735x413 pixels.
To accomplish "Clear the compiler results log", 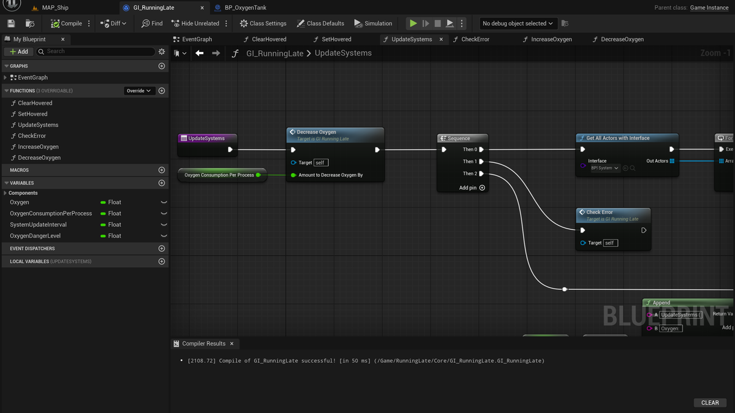I will [710, 403].
